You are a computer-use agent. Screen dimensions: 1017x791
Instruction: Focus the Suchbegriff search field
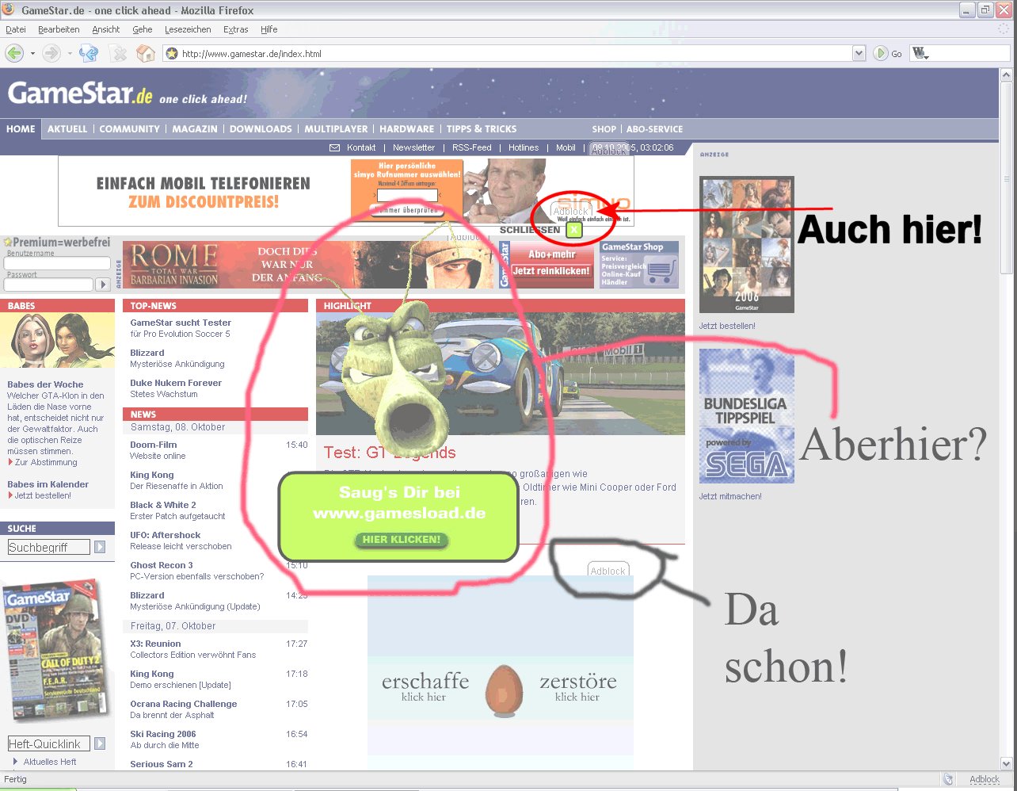click(48, 547)
